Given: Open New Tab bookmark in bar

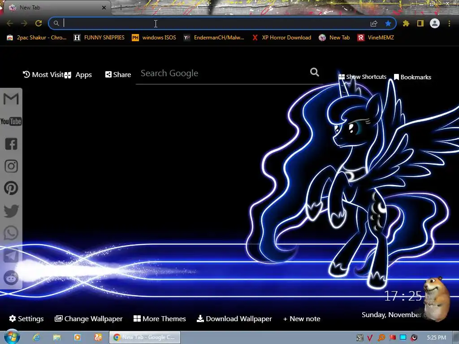Looking at the screenshot, I should 334,38.
